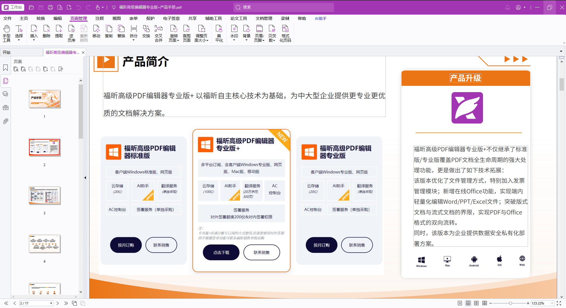
Task: Open the 文件 menu
Action: pos(7,18)
